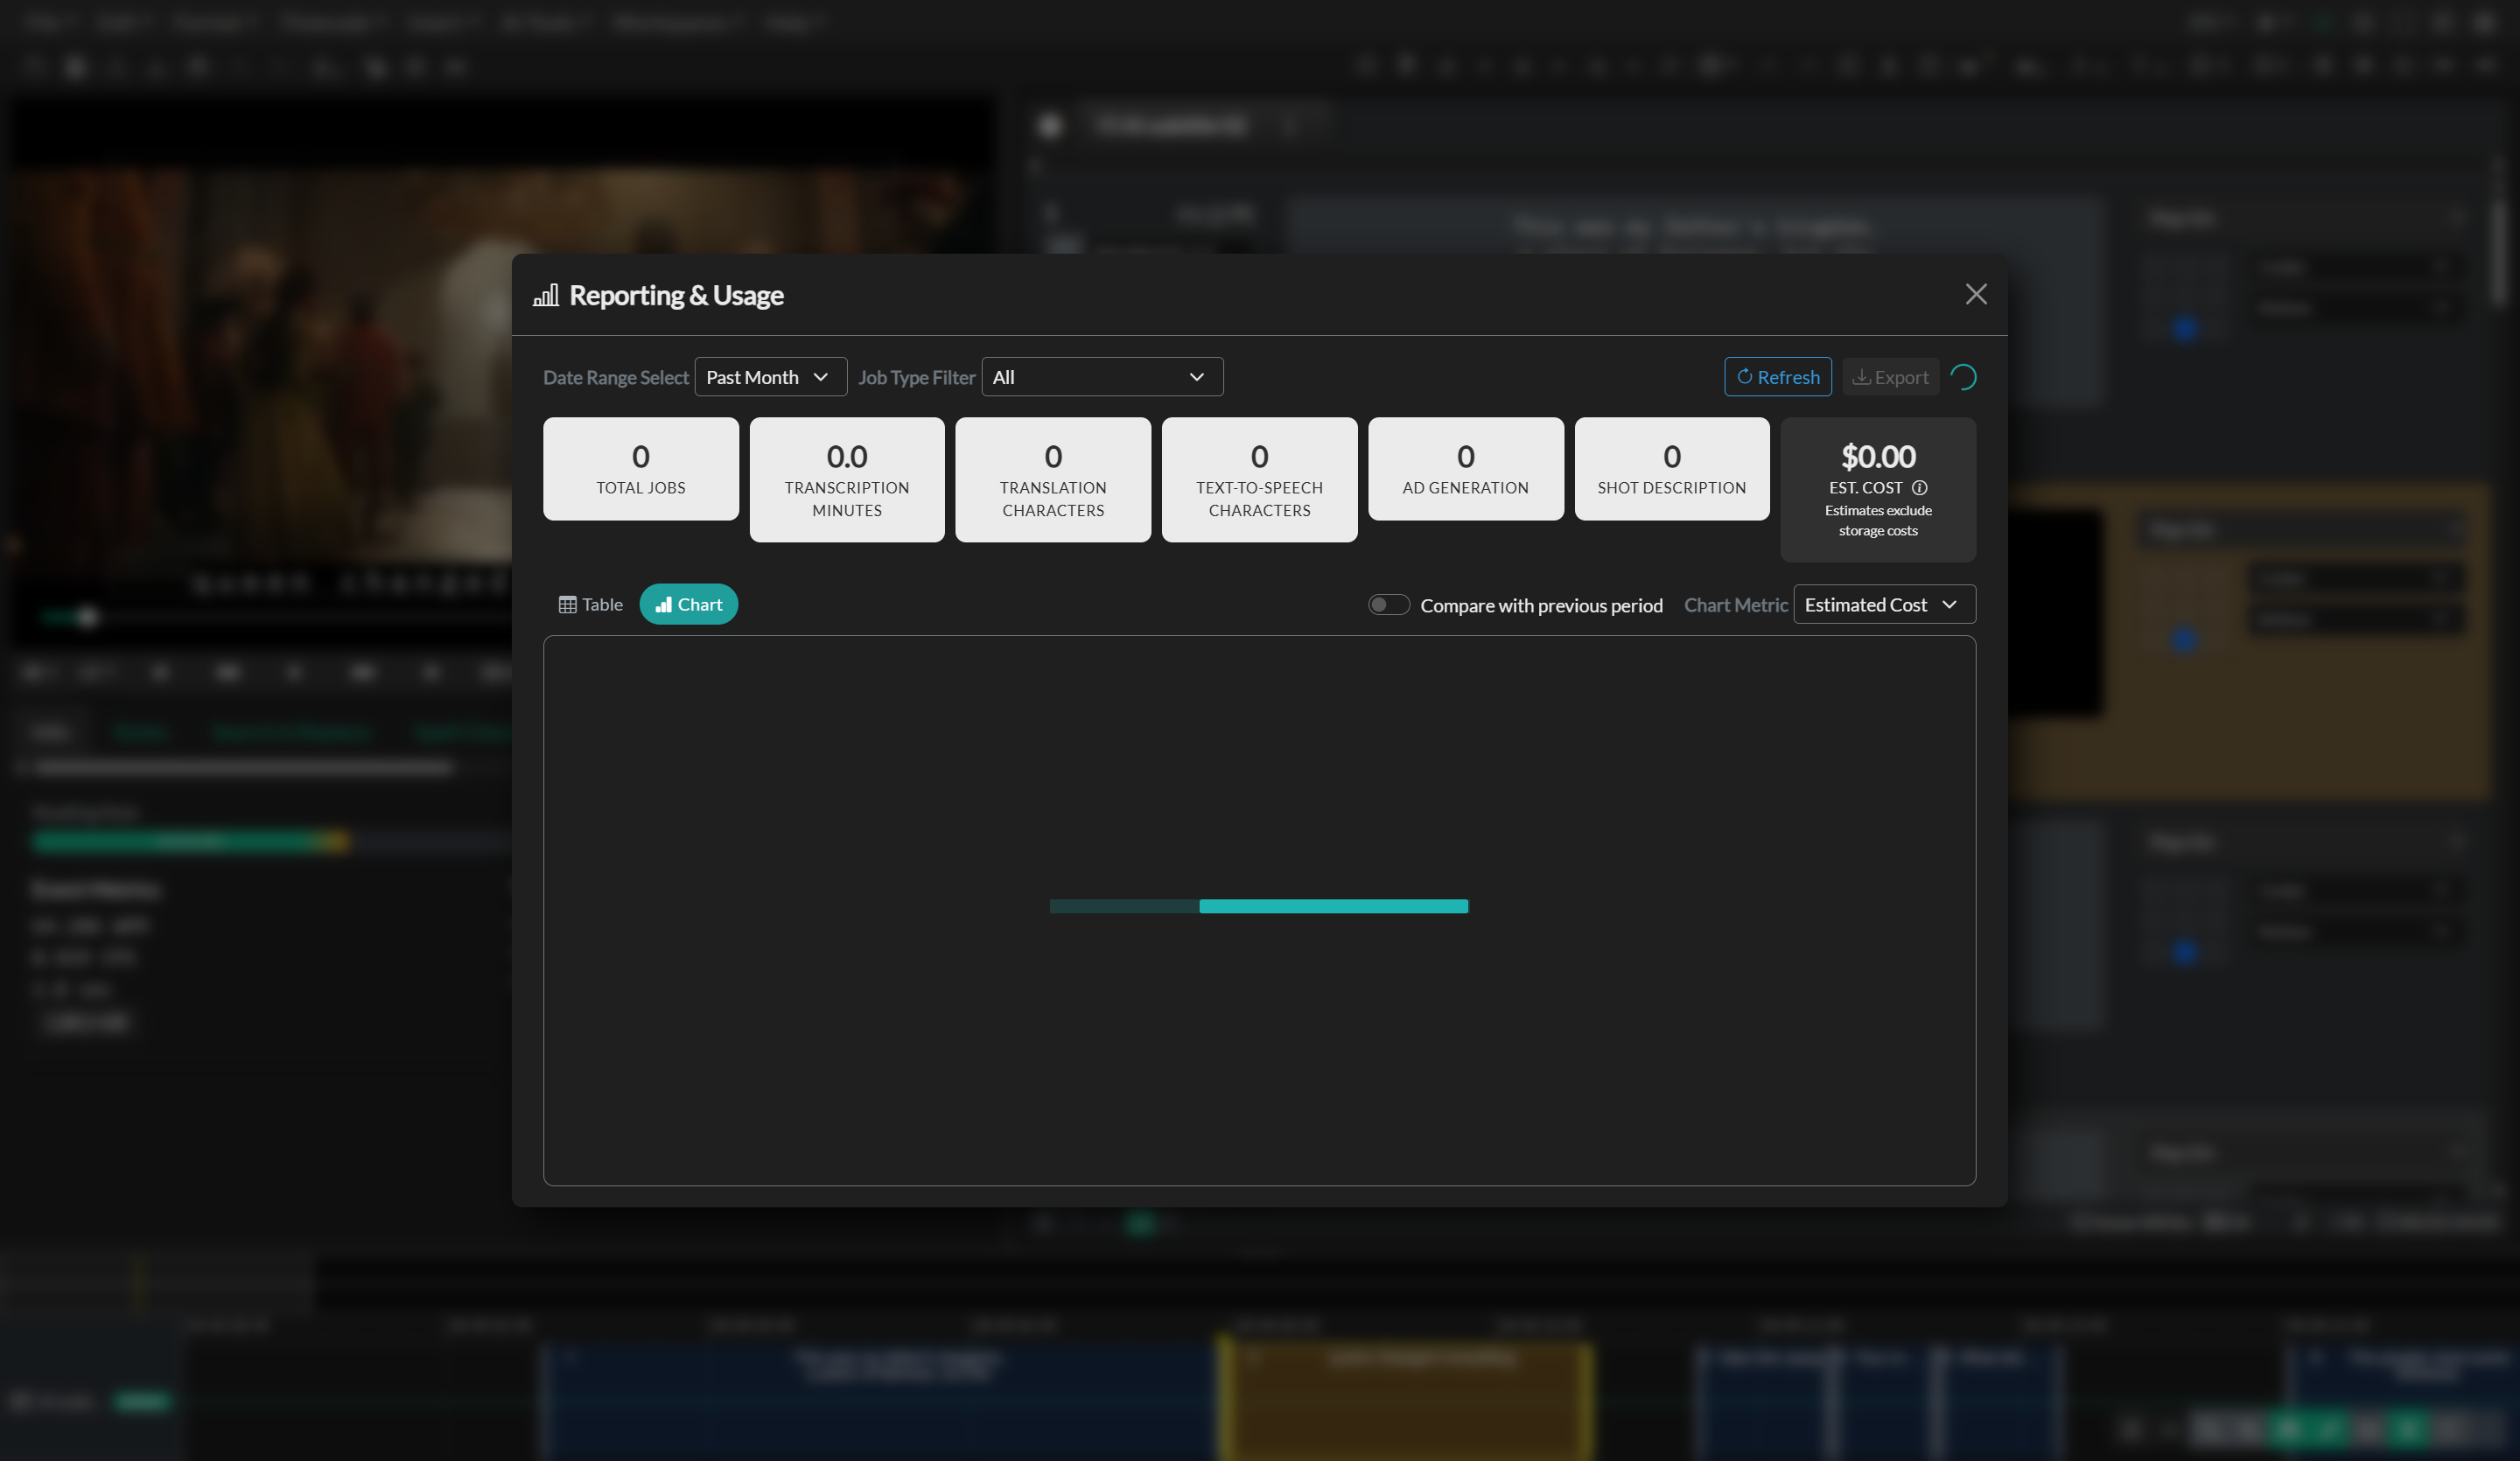Click the bar chart icon beside Reporting & Usage
This screenshot has width=2520, height=1461.
pyautogui.click(x=546, y=295)
